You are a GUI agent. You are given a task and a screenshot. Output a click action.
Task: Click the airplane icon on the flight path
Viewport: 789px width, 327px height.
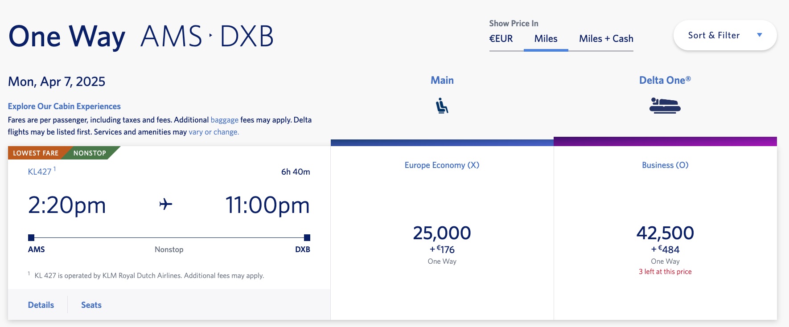[x=165, y=204]
